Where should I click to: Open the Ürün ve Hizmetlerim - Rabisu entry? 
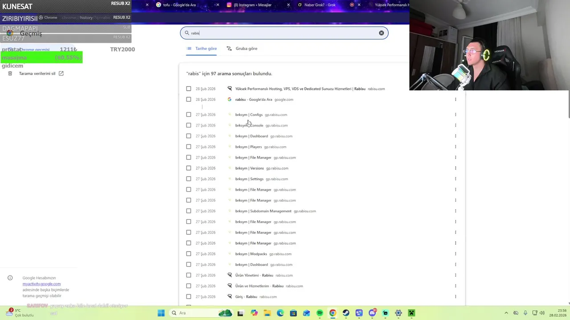click(x=259, y=286)
